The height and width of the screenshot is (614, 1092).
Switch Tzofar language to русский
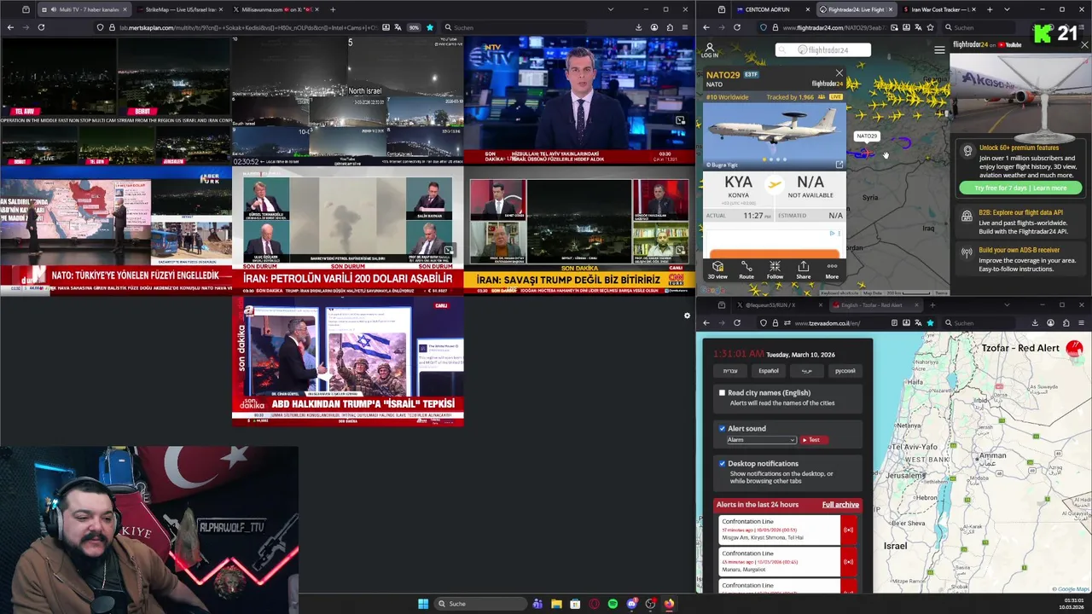pos(845,371)
